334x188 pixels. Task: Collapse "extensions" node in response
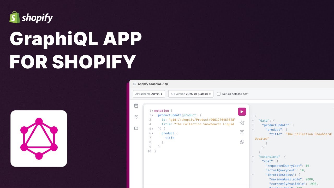click(253, 157)
